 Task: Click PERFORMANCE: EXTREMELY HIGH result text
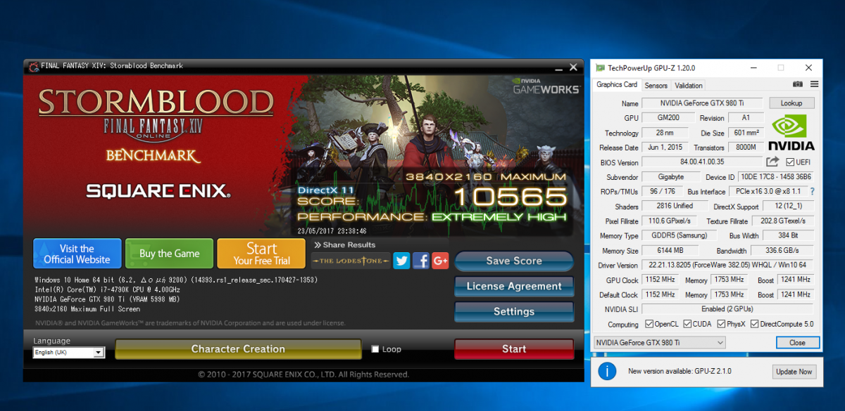(432, 216)
